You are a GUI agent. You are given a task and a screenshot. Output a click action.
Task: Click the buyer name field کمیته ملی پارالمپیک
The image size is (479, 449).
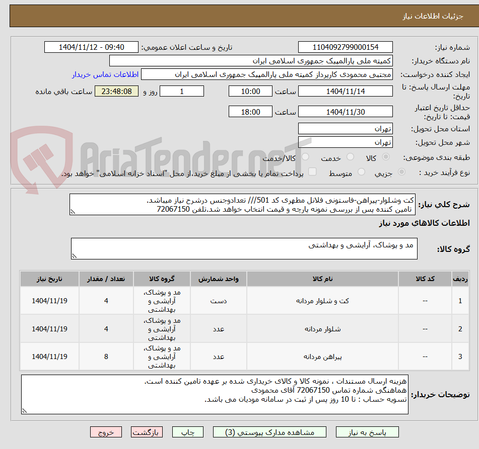pyautogui.click(x=251, y=61)
